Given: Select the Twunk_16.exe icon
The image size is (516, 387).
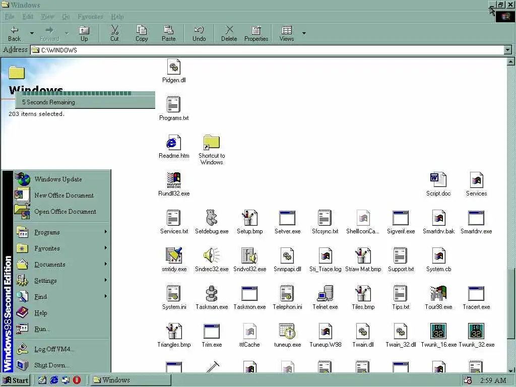Looking at the screenshot, I should click(438, 331).
